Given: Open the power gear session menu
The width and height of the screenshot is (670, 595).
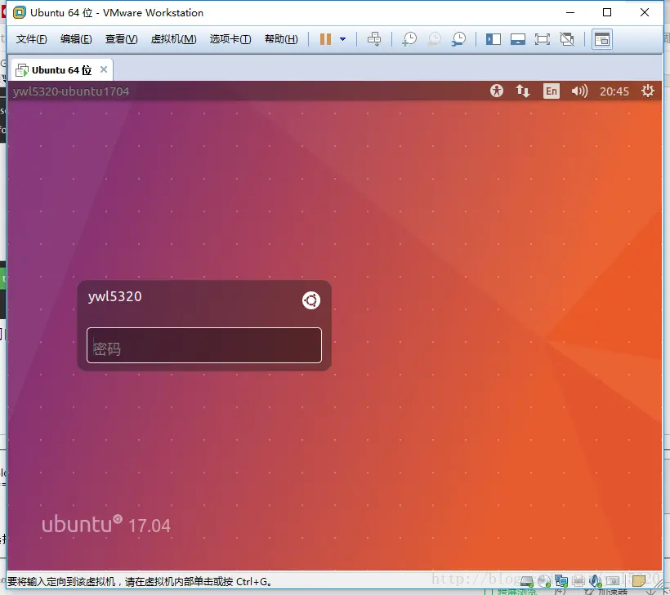Looking at the screenshot, I should (x=648, y=91).
